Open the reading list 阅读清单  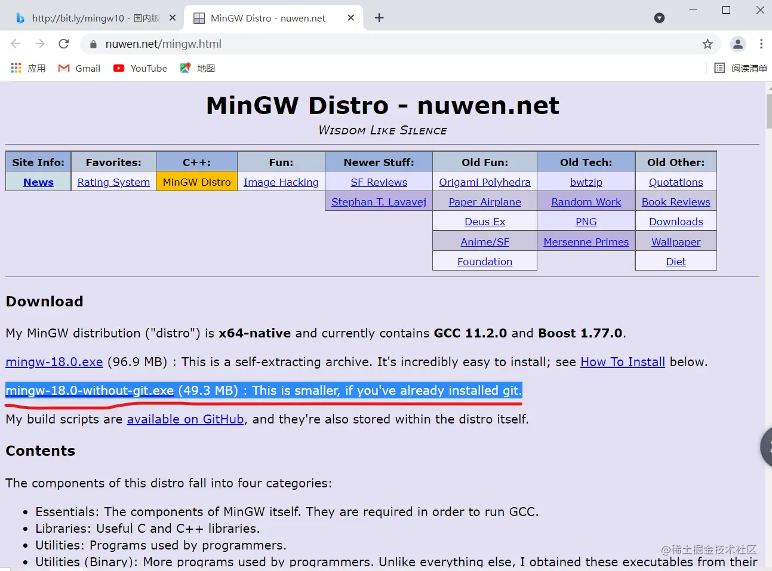click(x=741, y=68)
